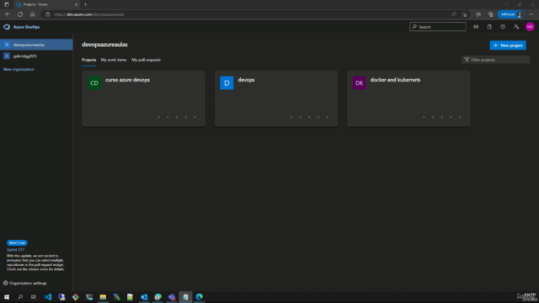
Task: Select the Projects tab
Action: pyautogui.click(x=88, y=60)
